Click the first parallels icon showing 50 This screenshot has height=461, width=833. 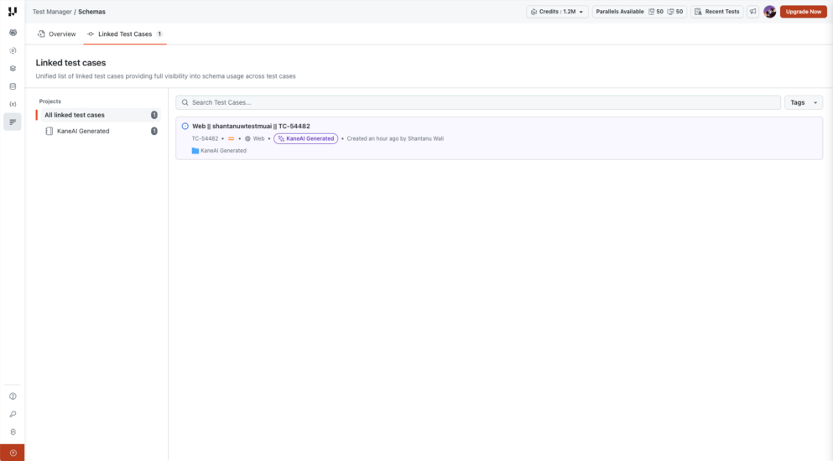(651, 12)
